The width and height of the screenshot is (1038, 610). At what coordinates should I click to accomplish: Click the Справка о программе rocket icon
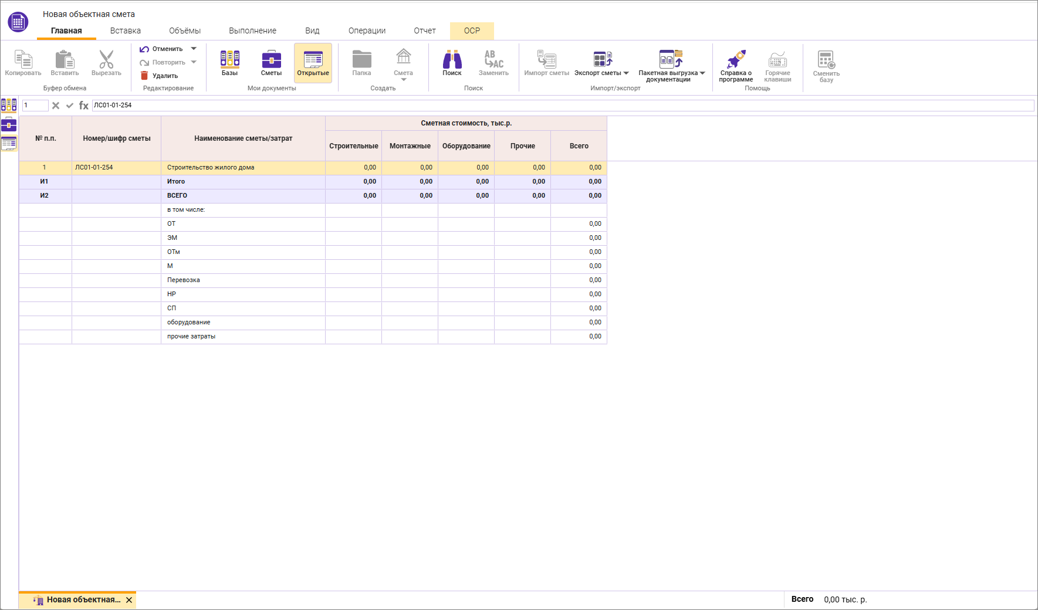pos(736,60)
